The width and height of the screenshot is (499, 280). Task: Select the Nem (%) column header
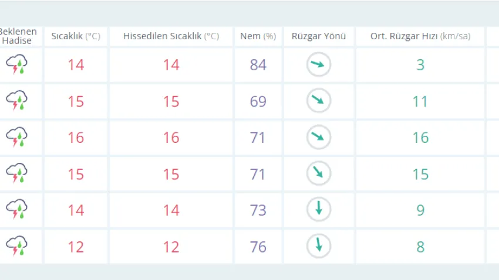pyautogui.click(x=258, y=36)
